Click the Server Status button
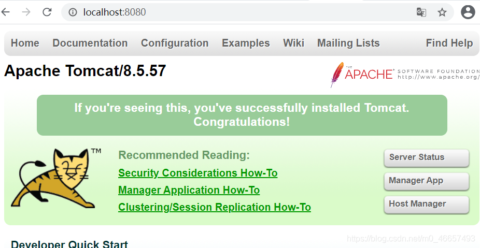 [x=427, y=158]
